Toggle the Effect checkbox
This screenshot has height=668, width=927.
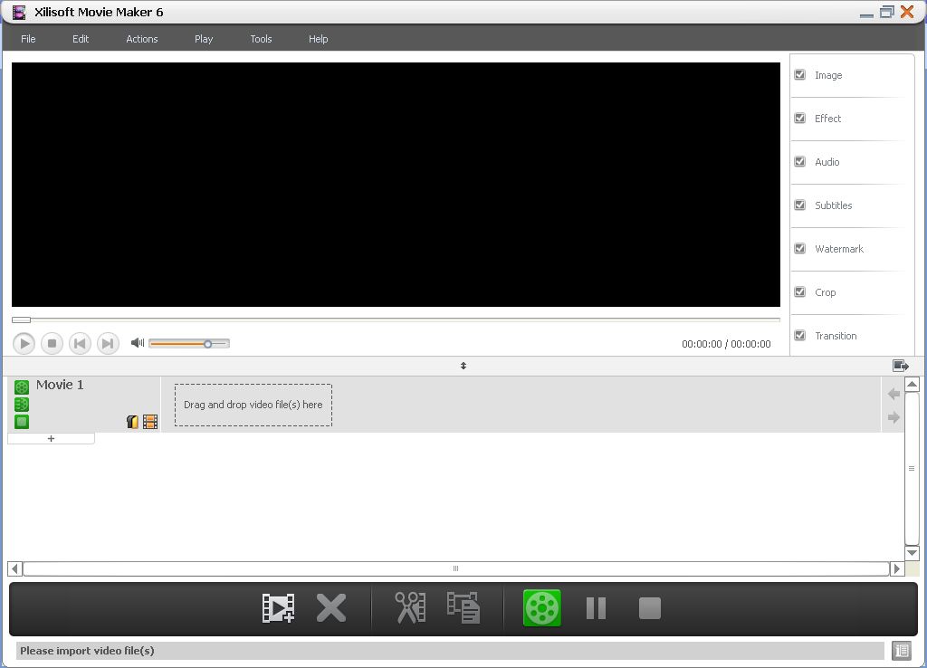click(x=800, y=118)
